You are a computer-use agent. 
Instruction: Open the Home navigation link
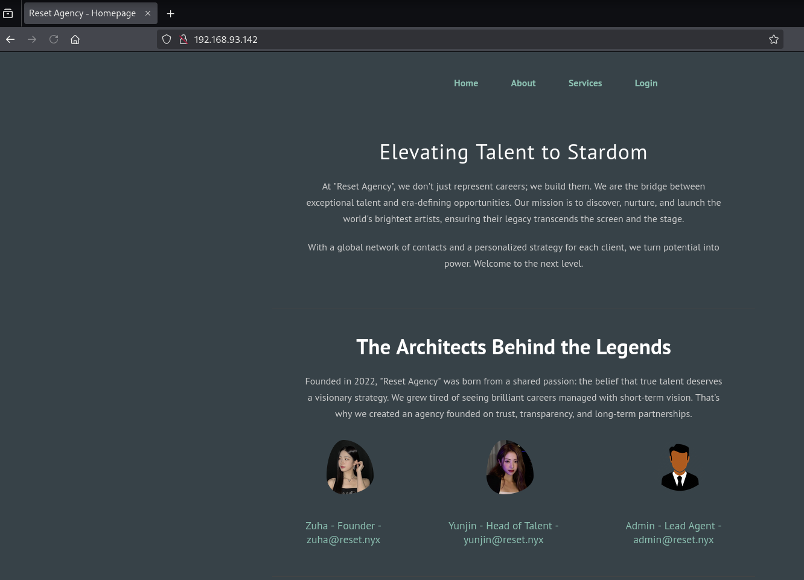click(x=465, y=83)
